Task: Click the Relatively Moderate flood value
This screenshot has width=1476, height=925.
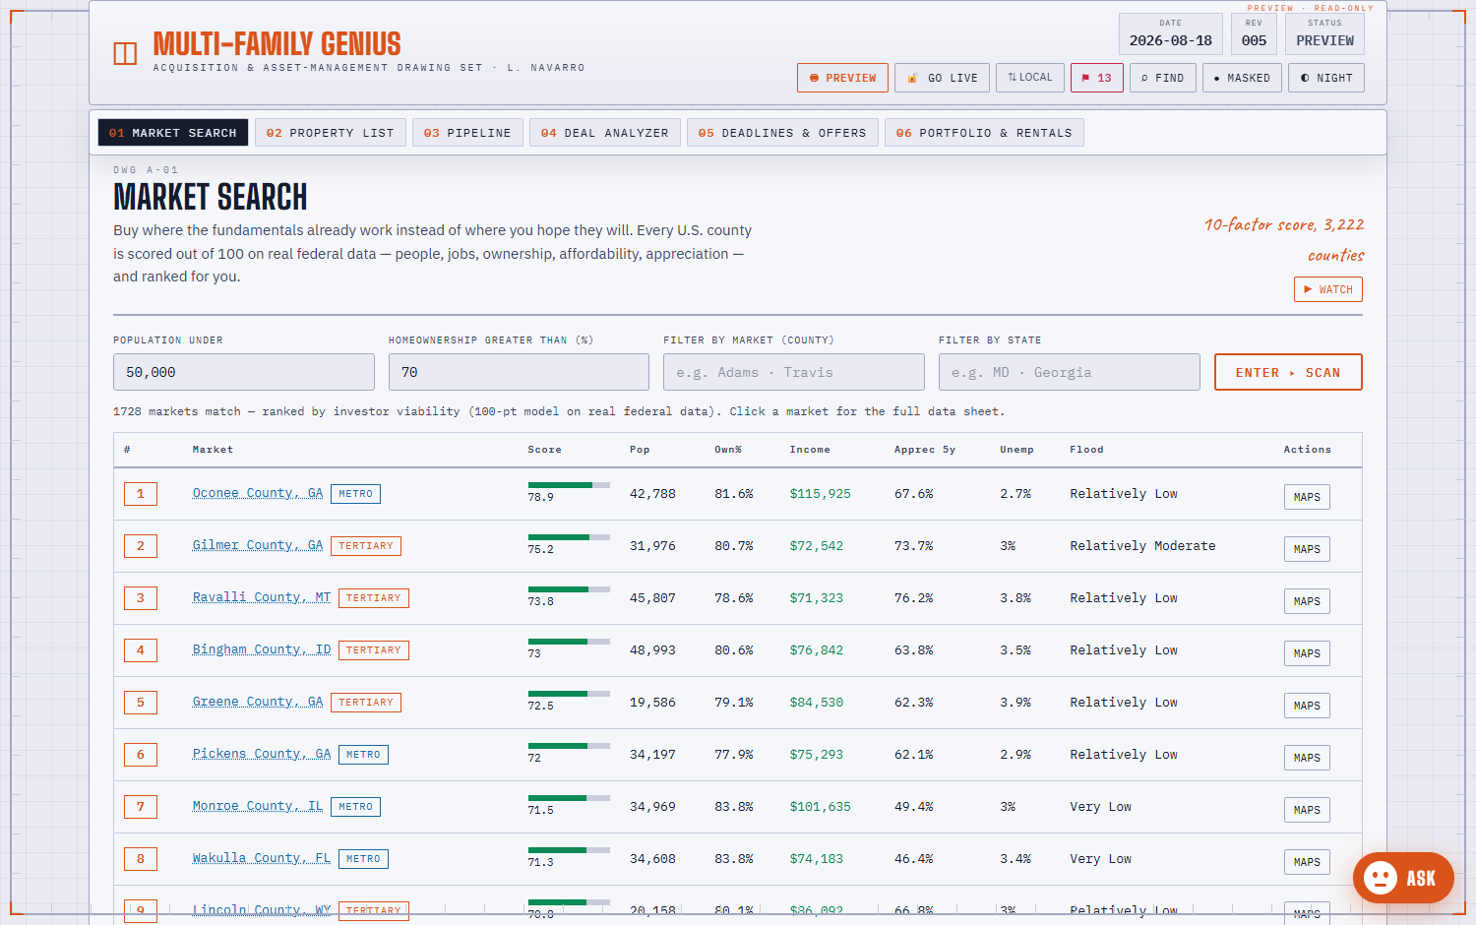Action: tap(1142, 546)
